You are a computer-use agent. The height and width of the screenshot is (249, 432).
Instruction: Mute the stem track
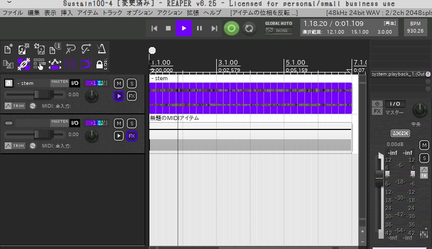119,84
